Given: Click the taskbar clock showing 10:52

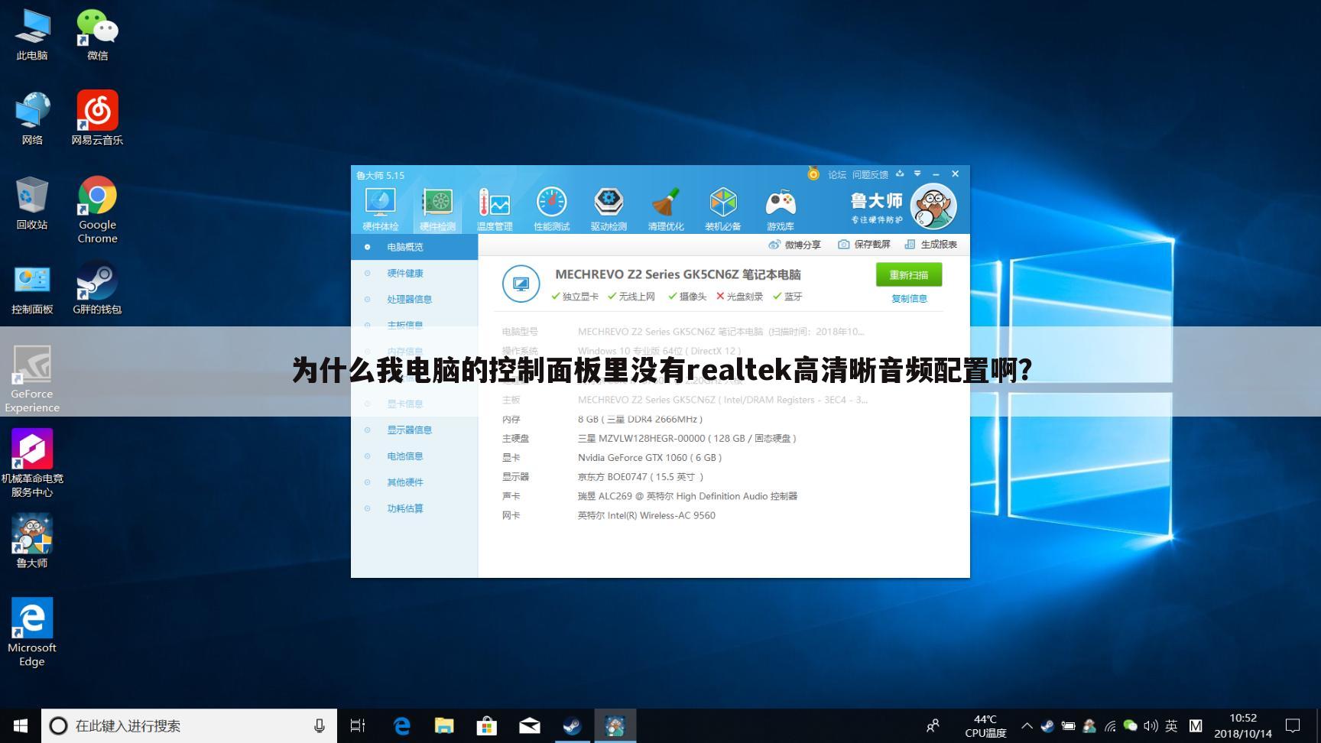Looking at the screenshot, I should tap(1243, 725).
